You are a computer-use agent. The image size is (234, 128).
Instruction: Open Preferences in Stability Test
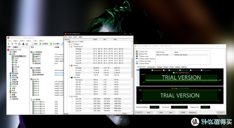[193, 112]
